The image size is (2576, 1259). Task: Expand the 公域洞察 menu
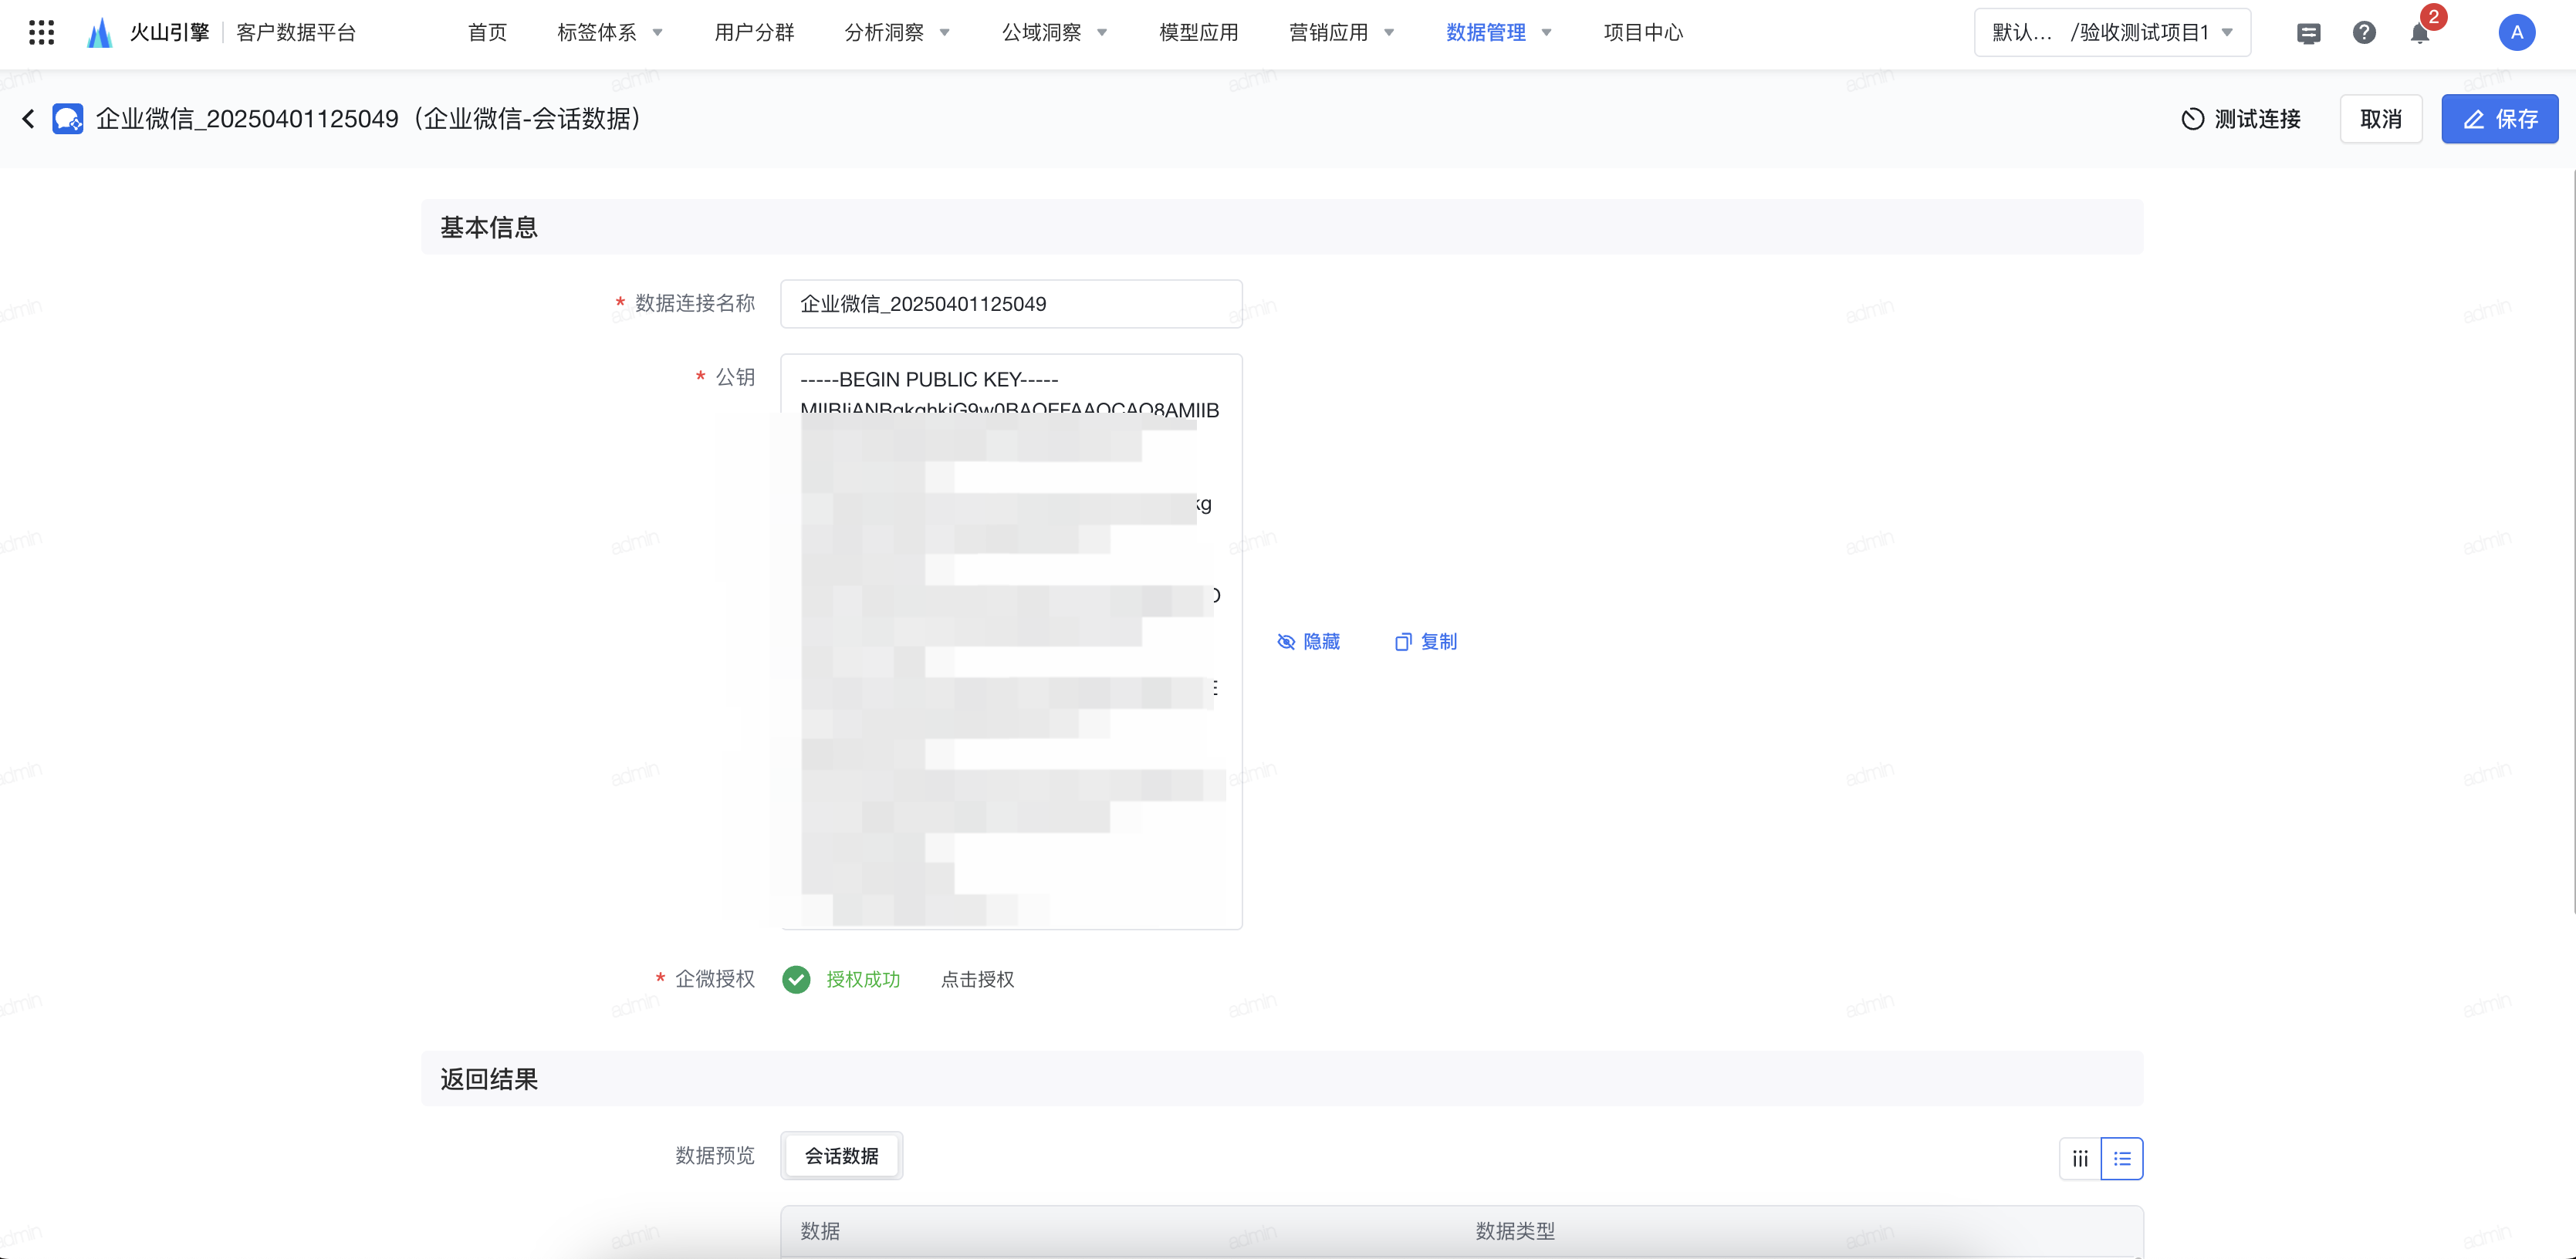[x=1055, y=33]
